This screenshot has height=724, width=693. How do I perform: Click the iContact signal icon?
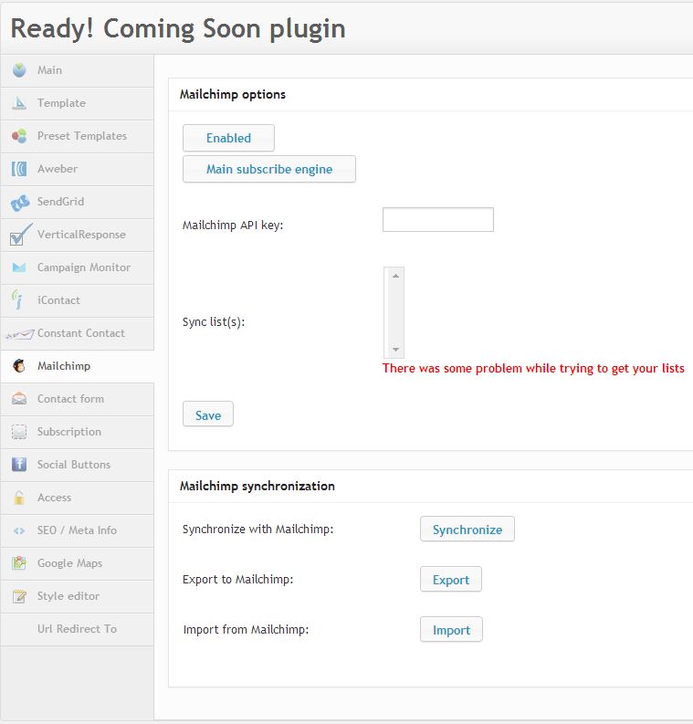point(17,299)
